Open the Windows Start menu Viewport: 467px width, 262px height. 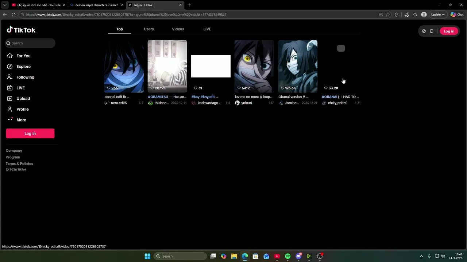coord(147,256)
